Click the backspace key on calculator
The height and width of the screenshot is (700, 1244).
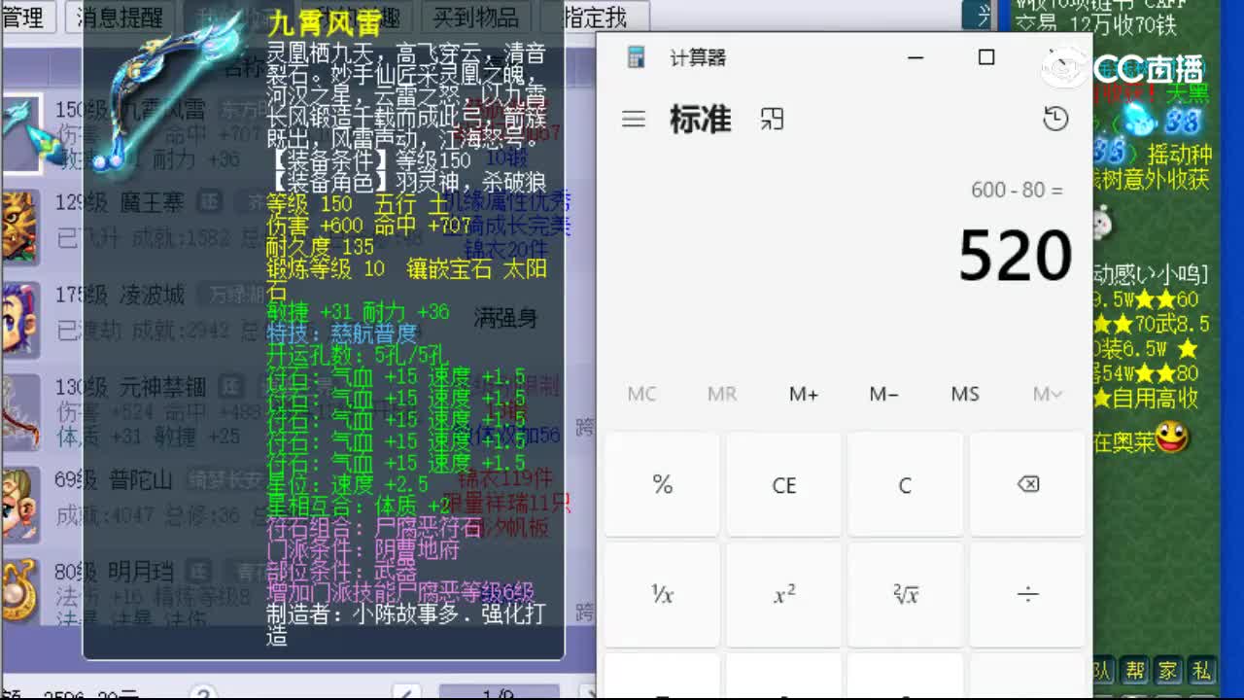click(1027, 484)
